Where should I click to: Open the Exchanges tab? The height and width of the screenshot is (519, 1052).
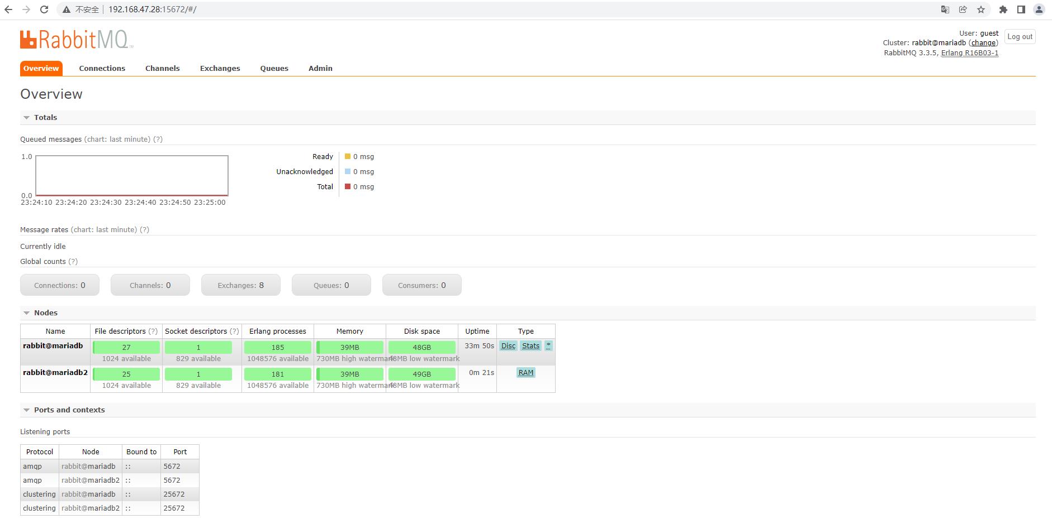[x=220, y=68]
